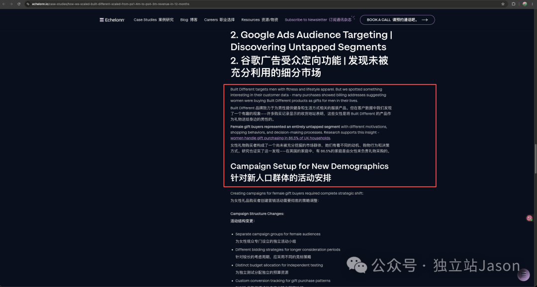Click the bold text "Campaign Structure Changes:"
The width and height of the screenshot is (537, 287).
tap(257, 214)
